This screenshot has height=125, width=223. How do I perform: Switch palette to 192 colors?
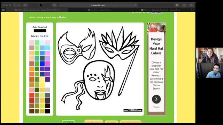(x=47, y=36)
